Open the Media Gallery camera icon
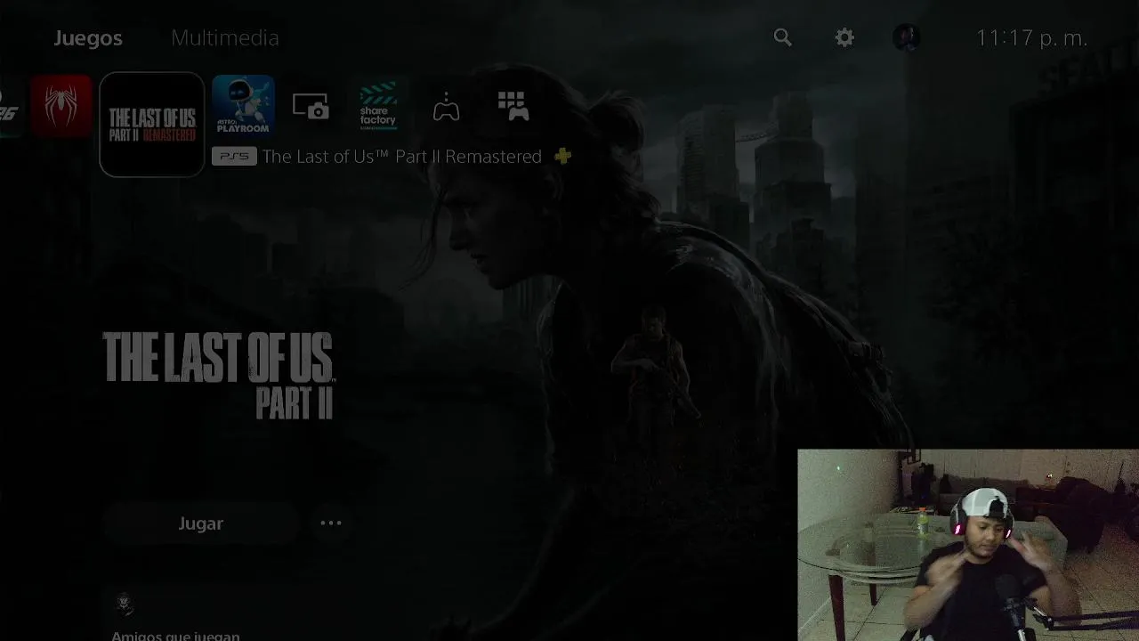This screenshot has height=641, width=1139. (x=311, y=108)
